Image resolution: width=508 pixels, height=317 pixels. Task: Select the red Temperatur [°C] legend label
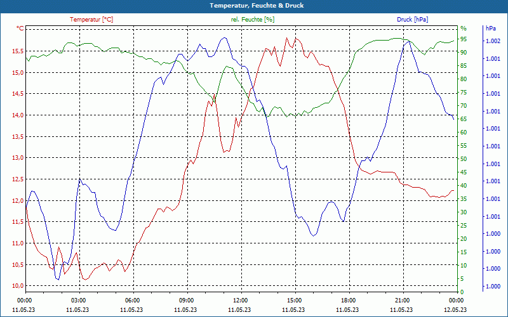point(91,20)
